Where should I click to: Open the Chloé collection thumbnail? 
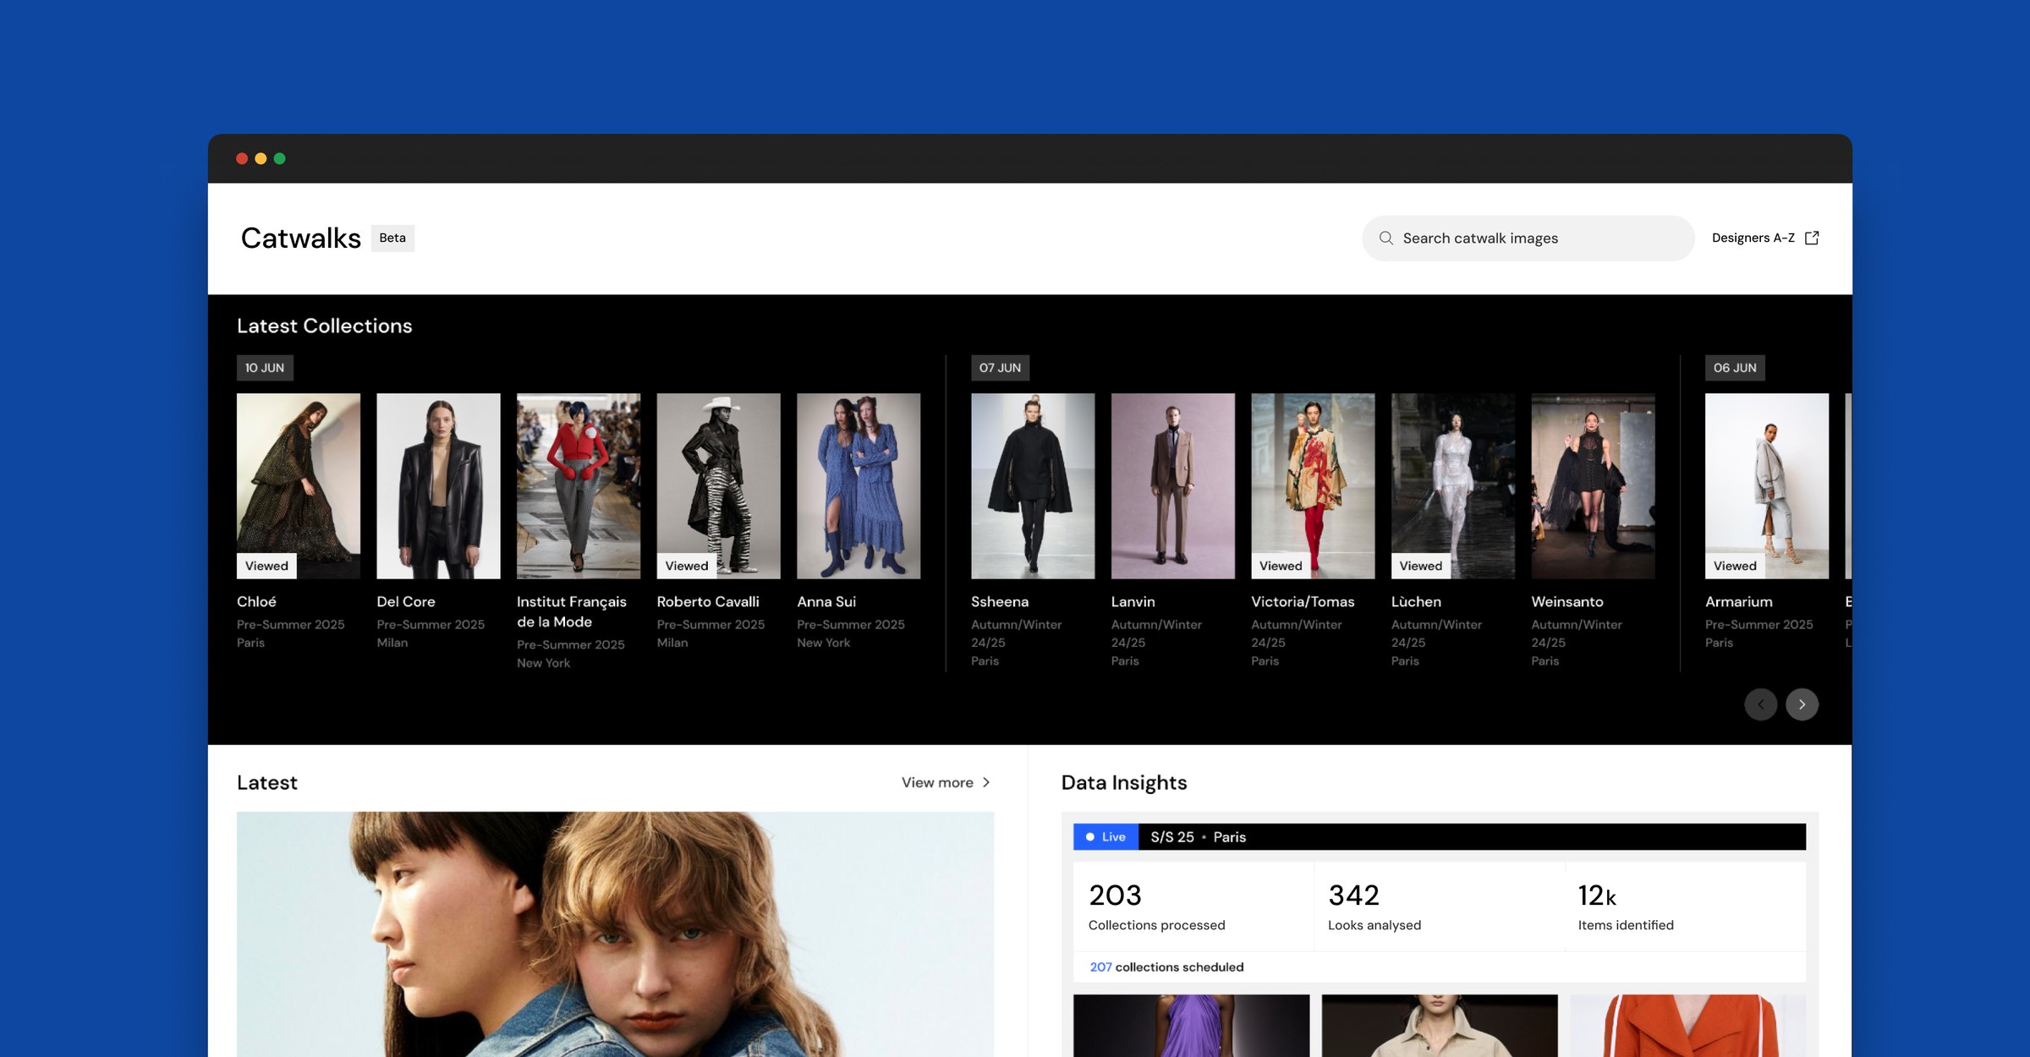coord(299,486)
